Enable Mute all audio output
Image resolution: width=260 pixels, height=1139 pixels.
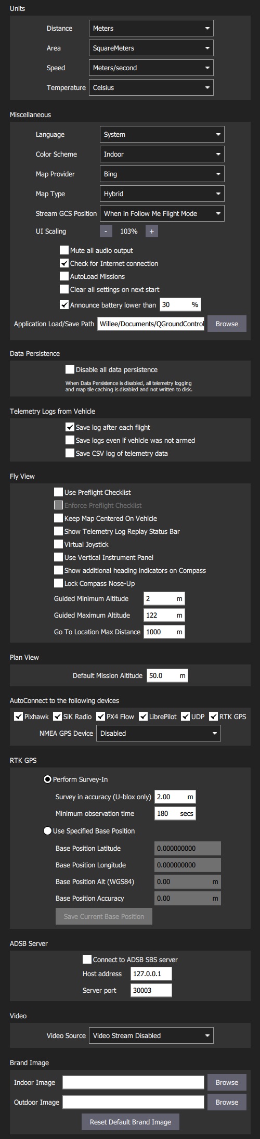click(64, 250)
